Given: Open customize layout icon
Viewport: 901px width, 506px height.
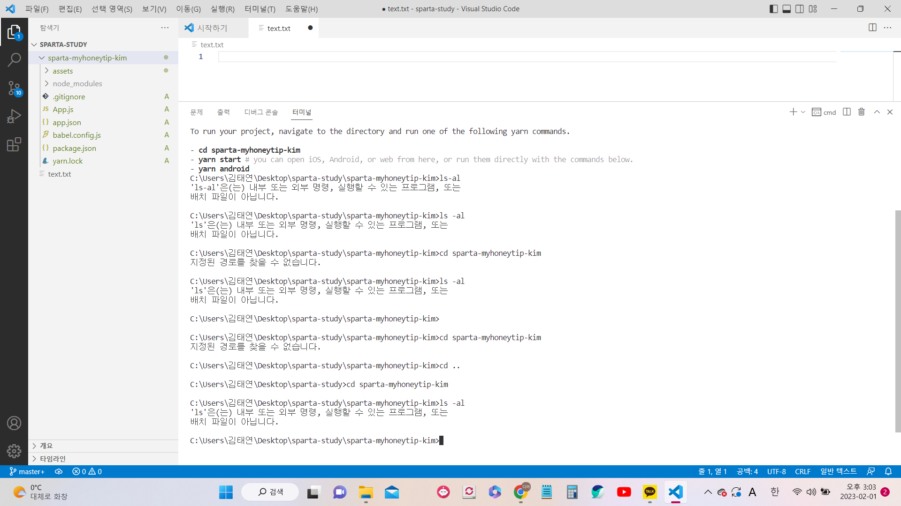Looking at the screenshot, I should click(813, 9).
